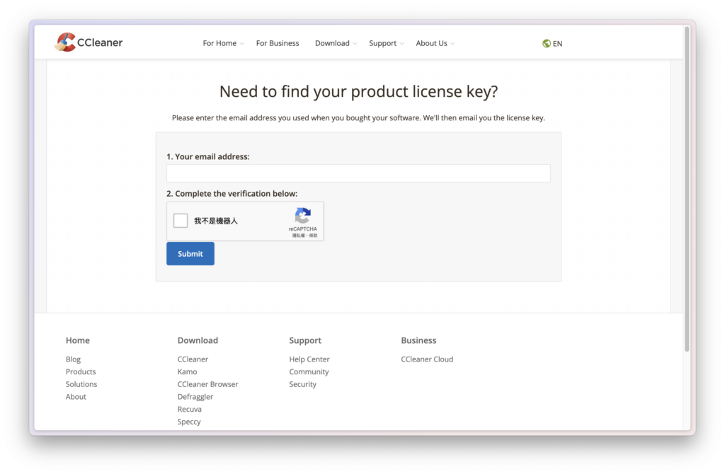Open the For Home navigation item

[219, 43]
